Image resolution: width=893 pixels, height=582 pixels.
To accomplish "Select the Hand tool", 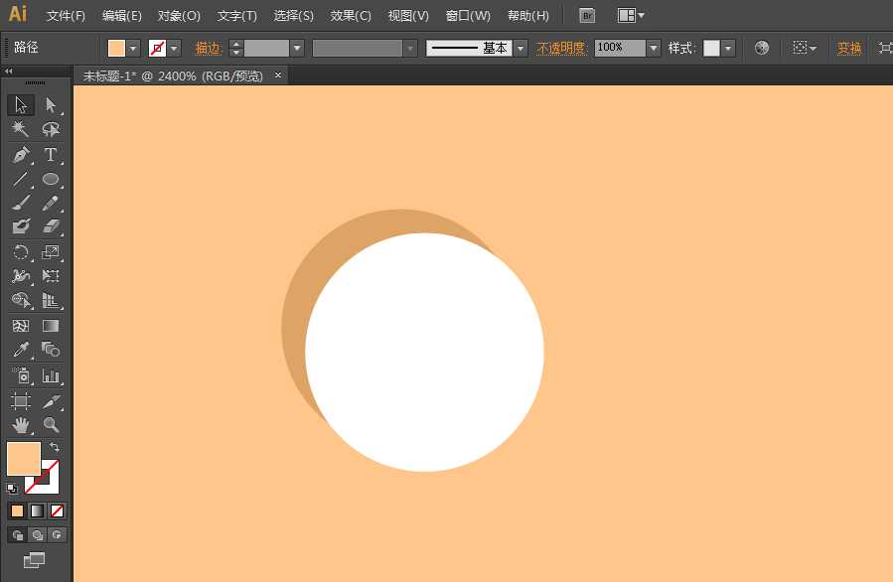I will tap(20, 425).
